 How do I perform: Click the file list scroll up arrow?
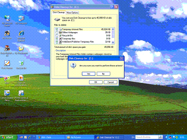113,29
